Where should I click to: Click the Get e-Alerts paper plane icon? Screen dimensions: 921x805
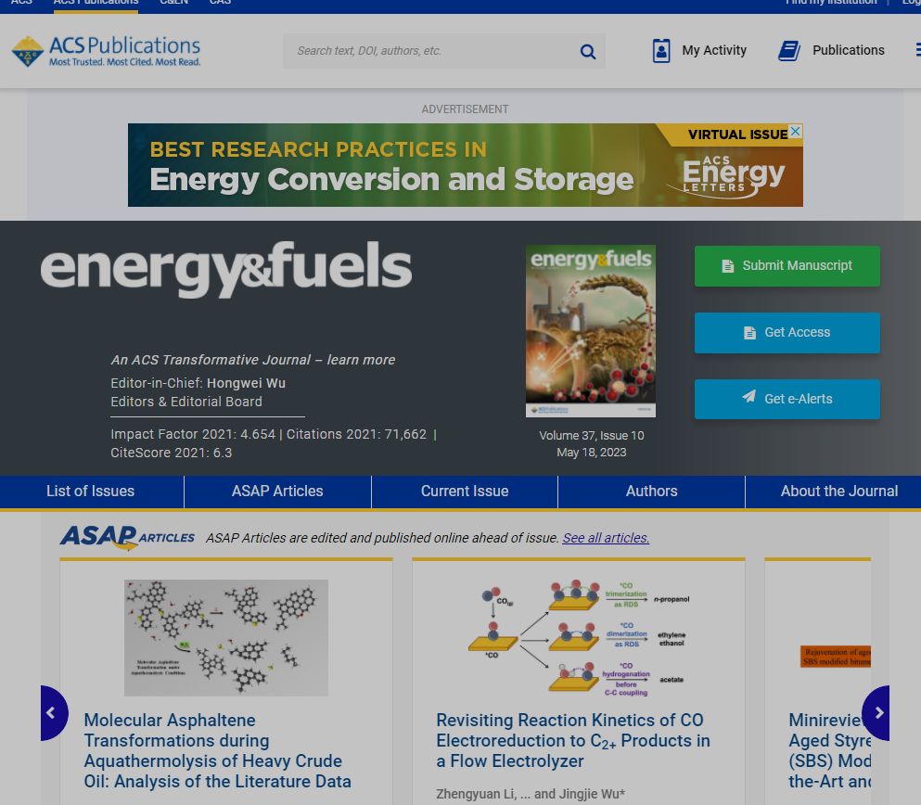coord(749,398)
